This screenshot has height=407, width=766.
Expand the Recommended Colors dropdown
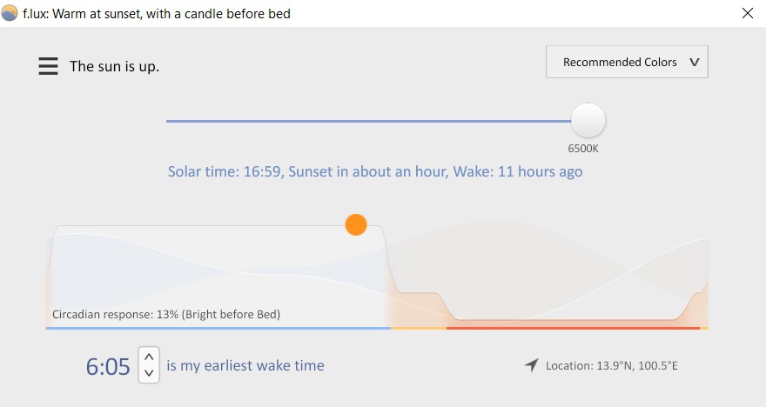[x=627, y=62]
